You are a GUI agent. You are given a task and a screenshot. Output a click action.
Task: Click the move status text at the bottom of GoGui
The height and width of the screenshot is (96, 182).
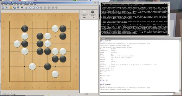tap(86, 94)
